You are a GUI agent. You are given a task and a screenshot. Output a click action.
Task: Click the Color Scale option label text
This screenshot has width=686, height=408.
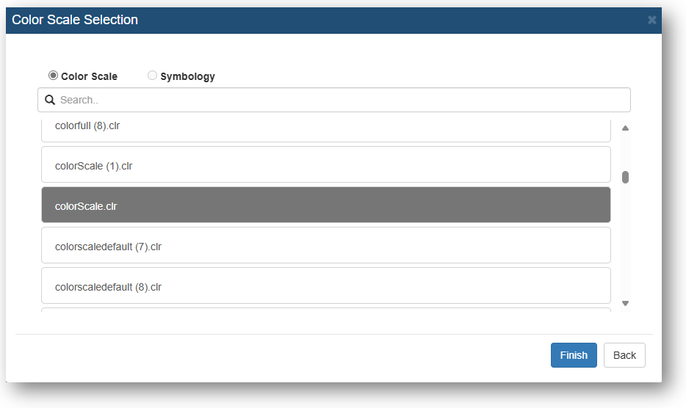[90, 76]
